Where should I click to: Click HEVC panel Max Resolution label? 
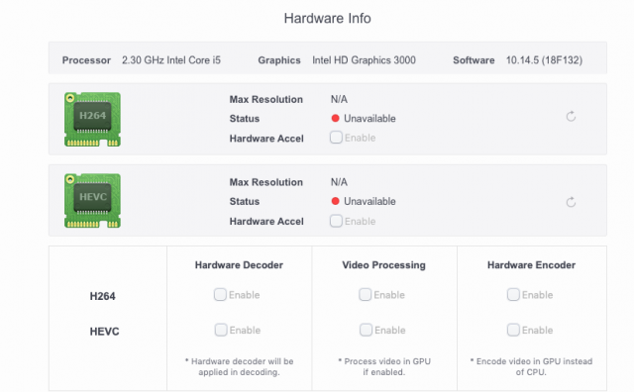click(266, 182)
